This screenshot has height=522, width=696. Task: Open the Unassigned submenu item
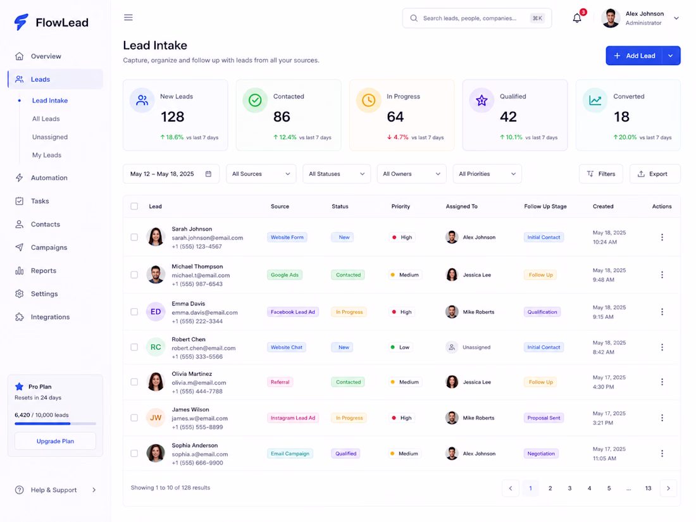click(x=50, y=137)
